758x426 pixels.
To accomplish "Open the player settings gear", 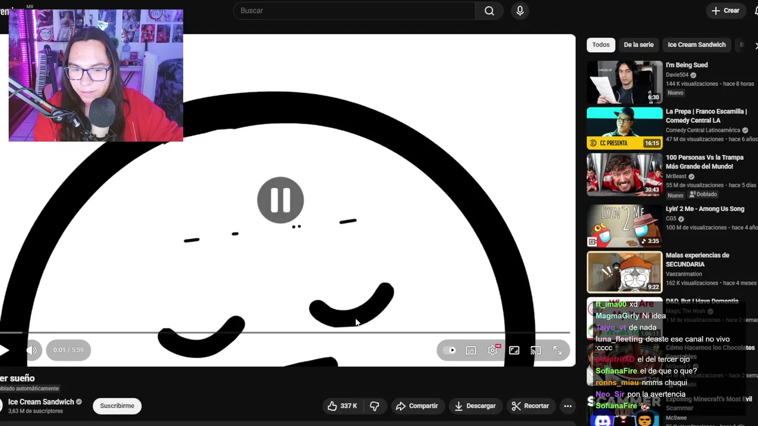I will click(493, 350).
